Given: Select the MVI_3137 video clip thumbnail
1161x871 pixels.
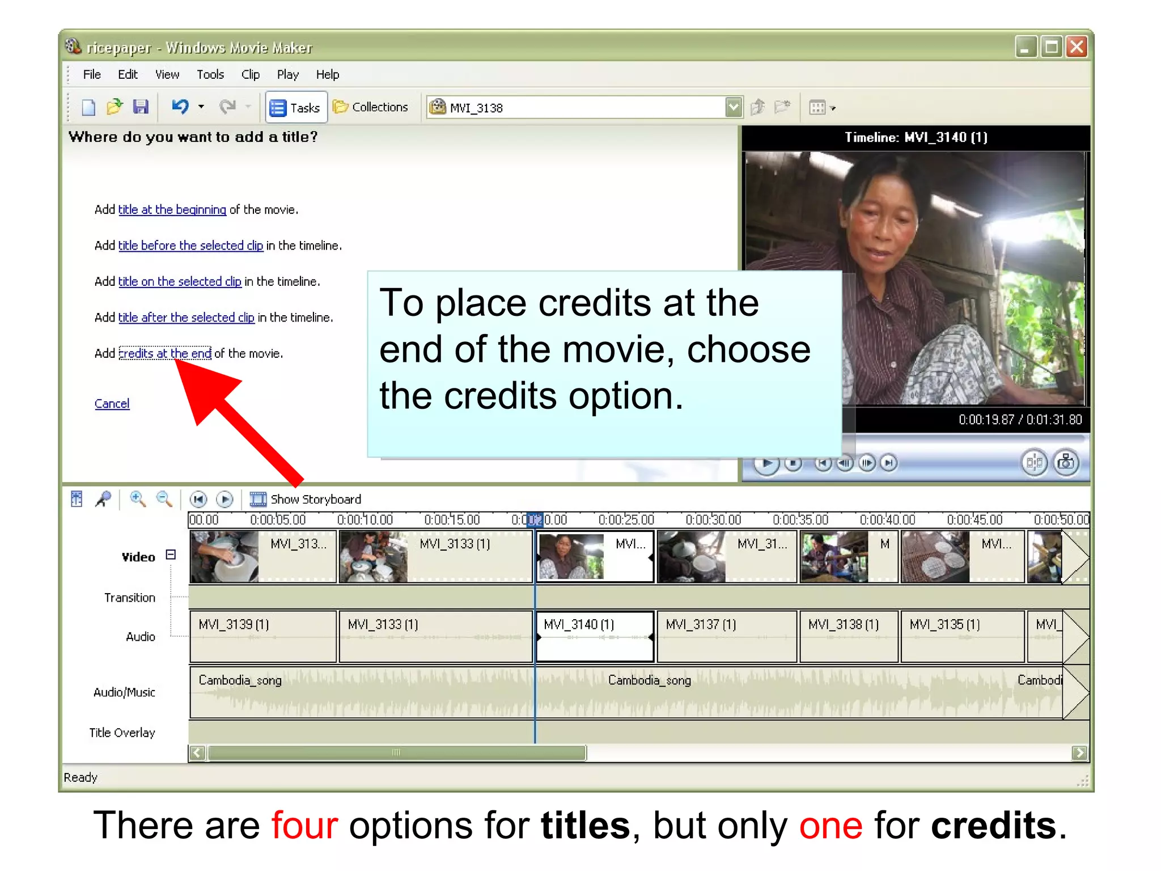Looking at the screenshot, I should coord(692,557).
